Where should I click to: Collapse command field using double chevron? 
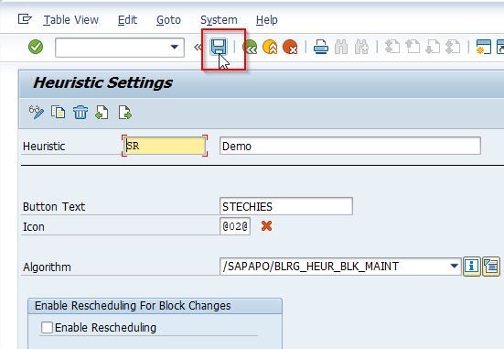coord(198,48)
